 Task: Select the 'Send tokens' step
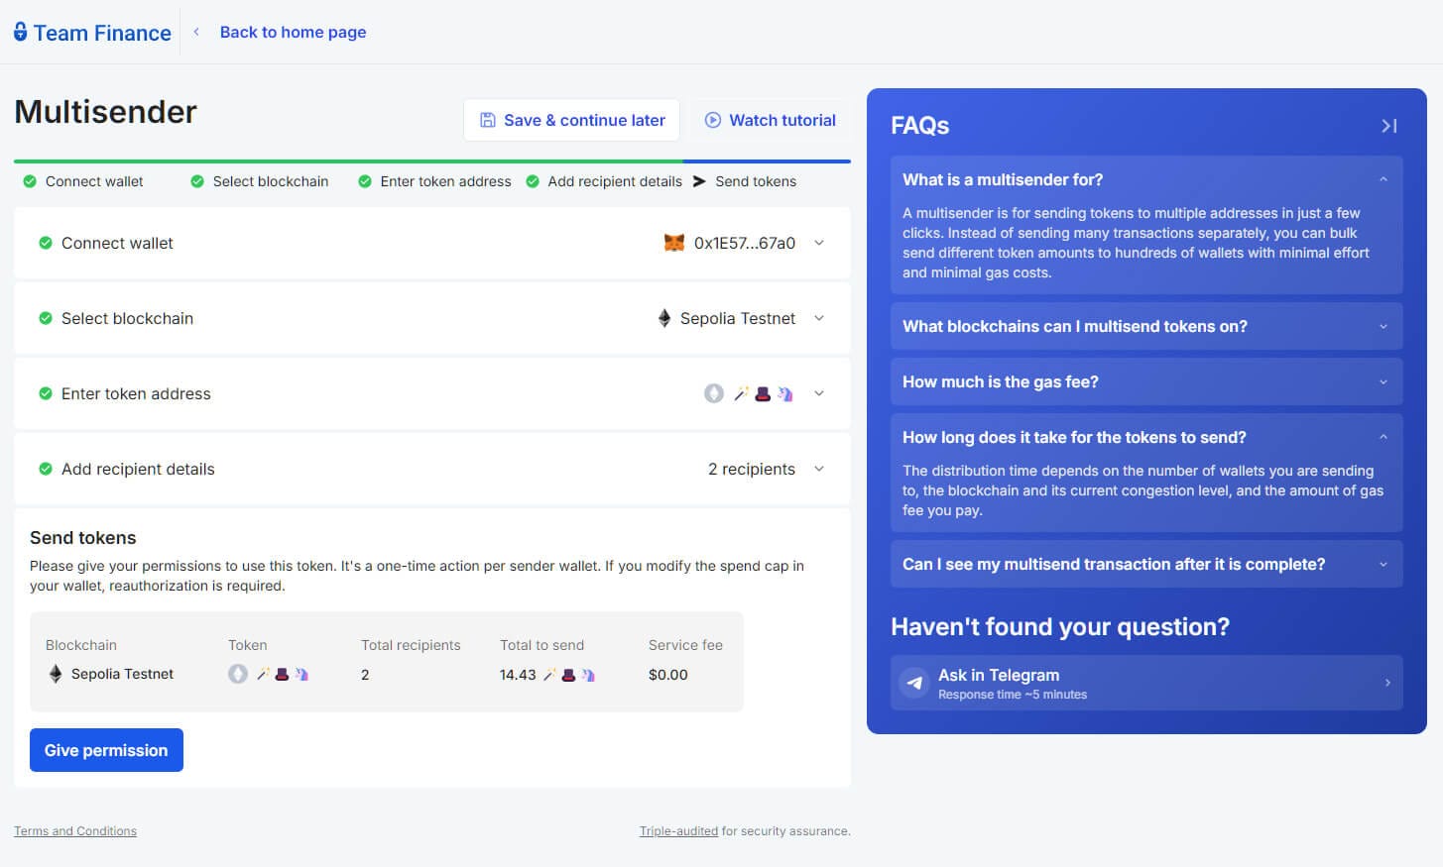(x=756, y=181)
